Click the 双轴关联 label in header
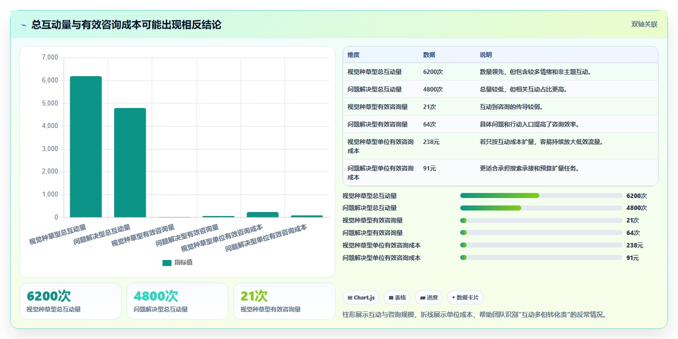 point(644,24)
